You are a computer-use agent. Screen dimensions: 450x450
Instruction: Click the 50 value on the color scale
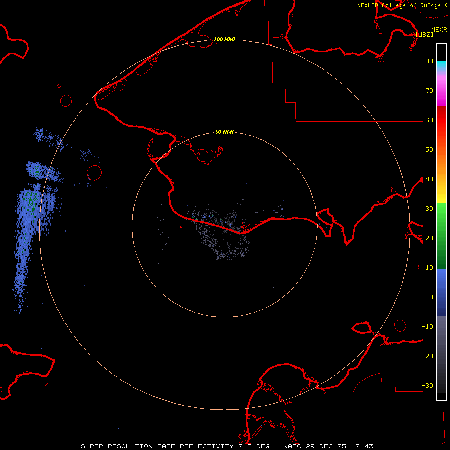click(429, 150)
